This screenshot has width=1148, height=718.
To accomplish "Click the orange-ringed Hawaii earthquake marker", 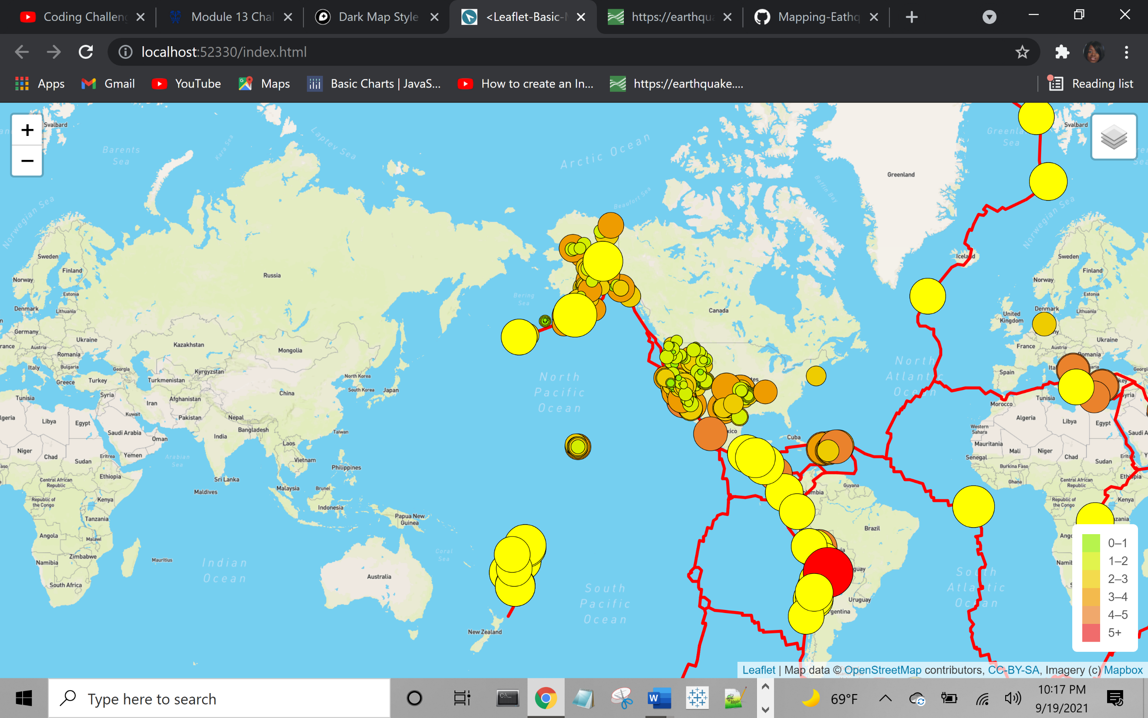I will click(x=578, y=447).
